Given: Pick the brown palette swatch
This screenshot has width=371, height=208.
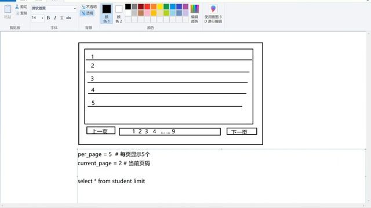Looking at the screenshot, I should click(x=141, y=13).
